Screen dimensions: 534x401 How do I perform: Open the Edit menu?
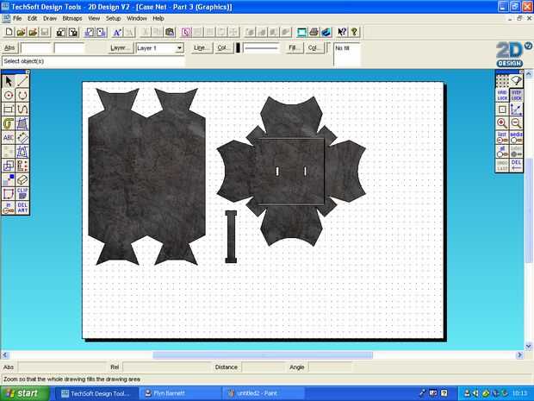[x=32, y=18]
